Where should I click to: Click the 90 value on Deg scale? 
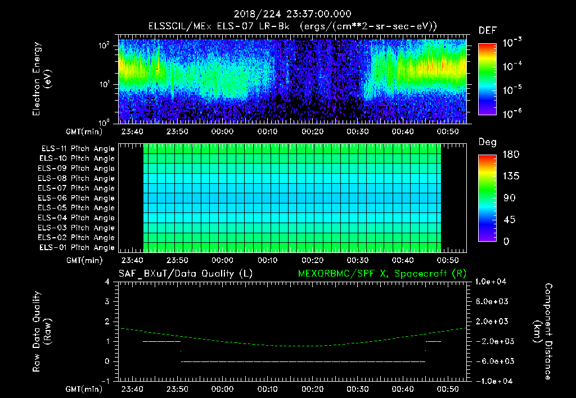click(510, 198)
